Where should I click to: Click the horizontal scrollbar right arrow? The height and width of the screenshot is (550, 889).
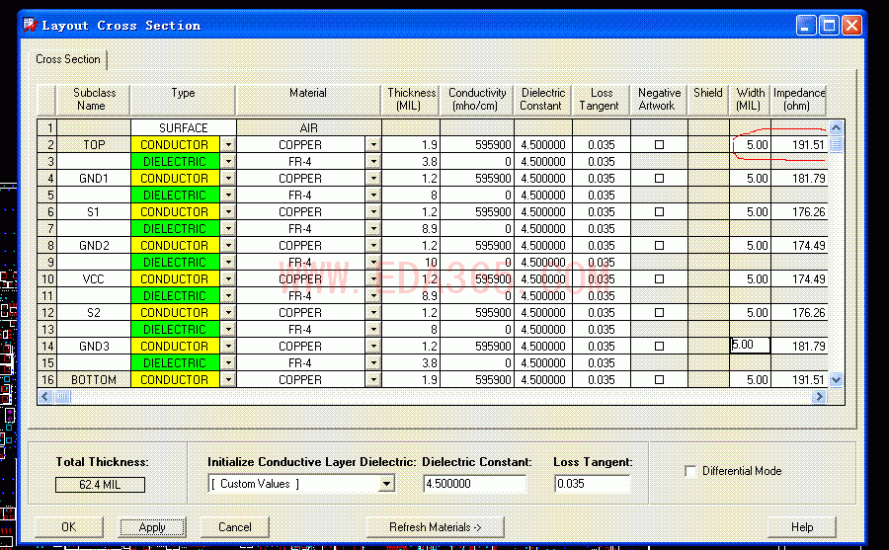[818, 396]
